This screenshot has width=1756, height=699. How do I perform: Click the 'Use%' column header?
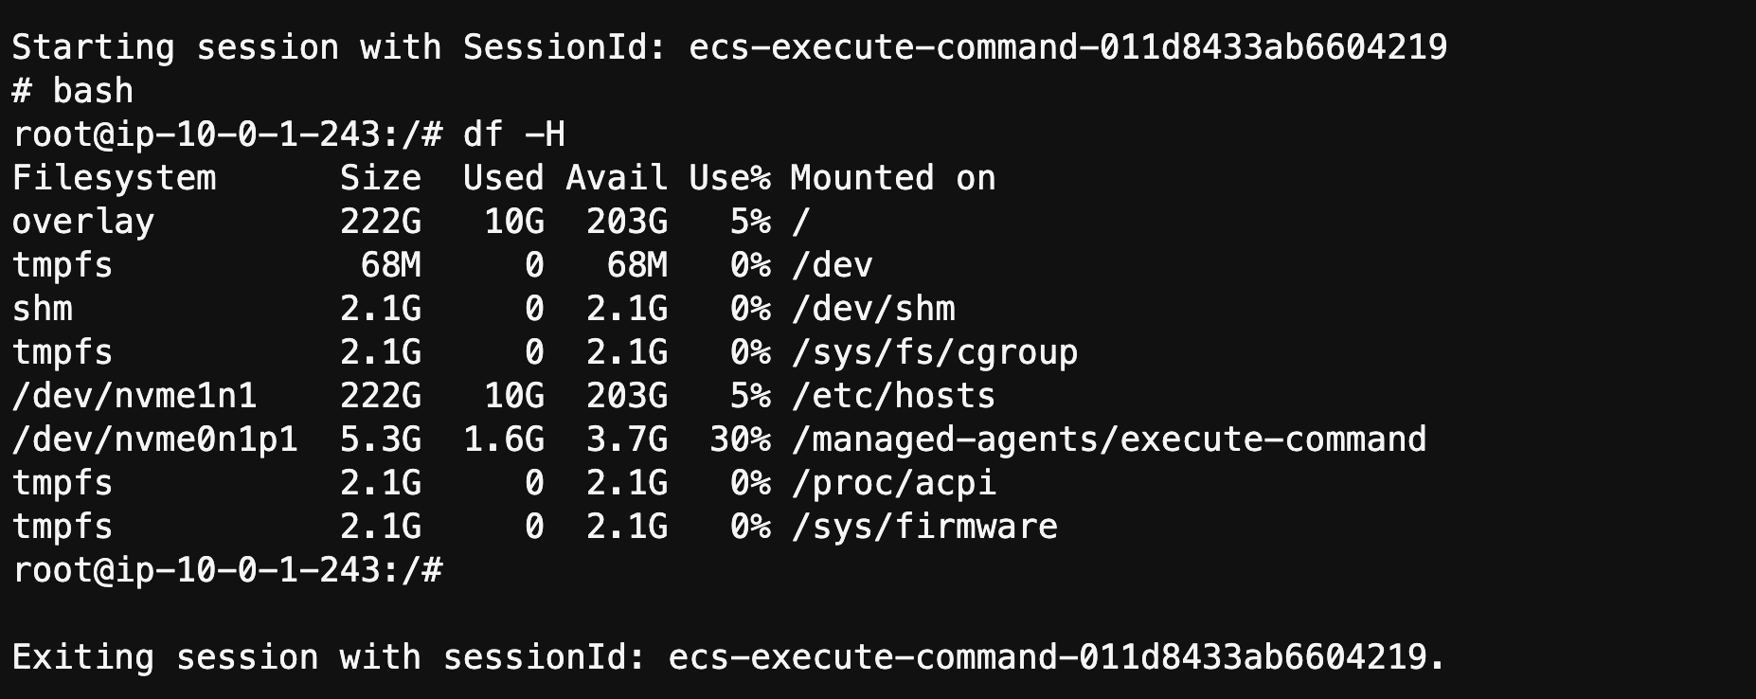pyautogui.click(x=729, y=178)
